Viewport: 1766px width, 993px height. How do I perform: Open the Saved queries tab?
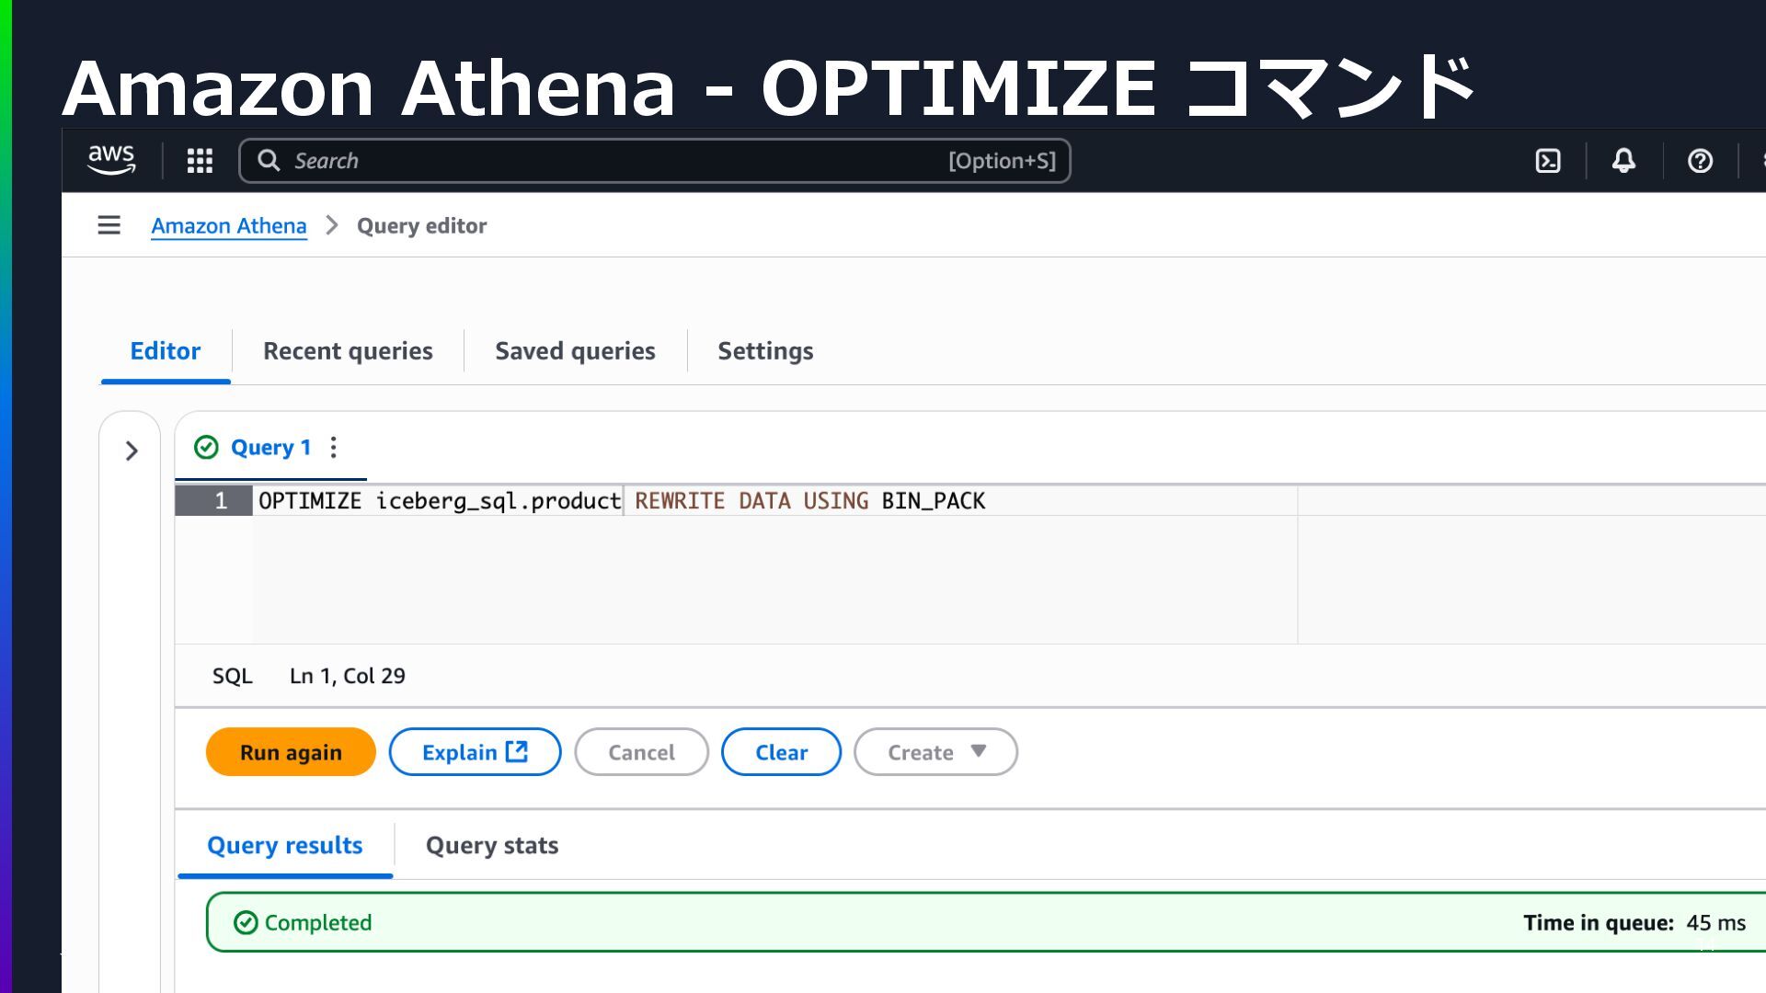click(x=575, y=351)
